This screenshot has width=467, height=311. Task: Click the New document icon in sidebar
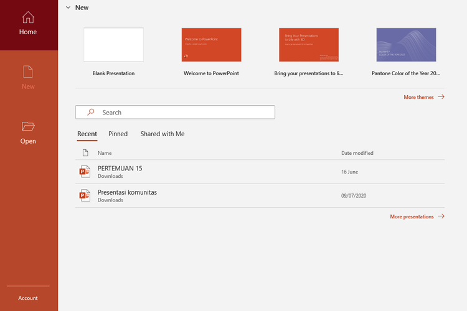[x=28, y=72]
